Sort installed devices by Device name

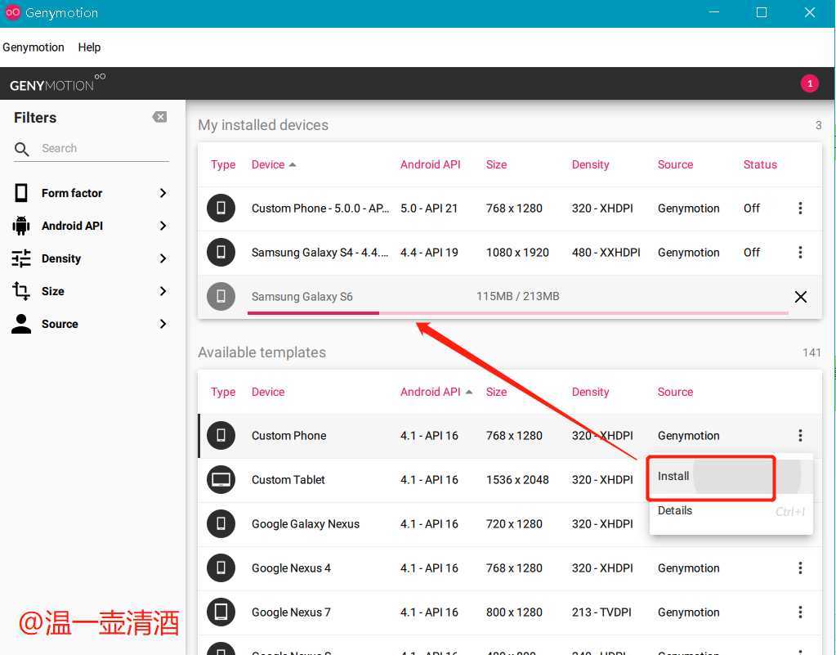click(x=274, y=165)
